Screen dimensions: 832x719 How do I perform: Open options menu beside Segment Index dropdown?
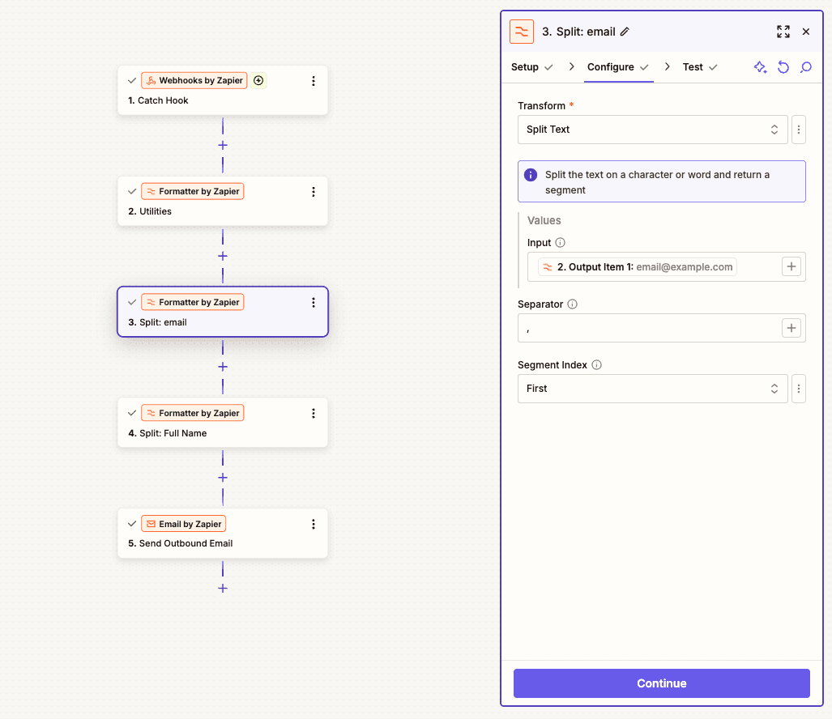click(799, 389)
